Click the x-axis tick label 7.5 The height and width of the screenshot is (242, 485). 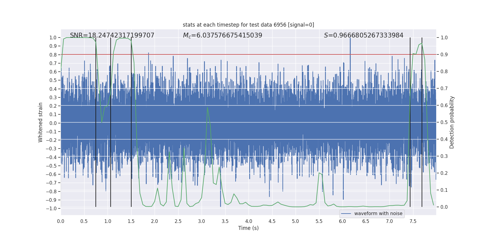pos(413,221)
